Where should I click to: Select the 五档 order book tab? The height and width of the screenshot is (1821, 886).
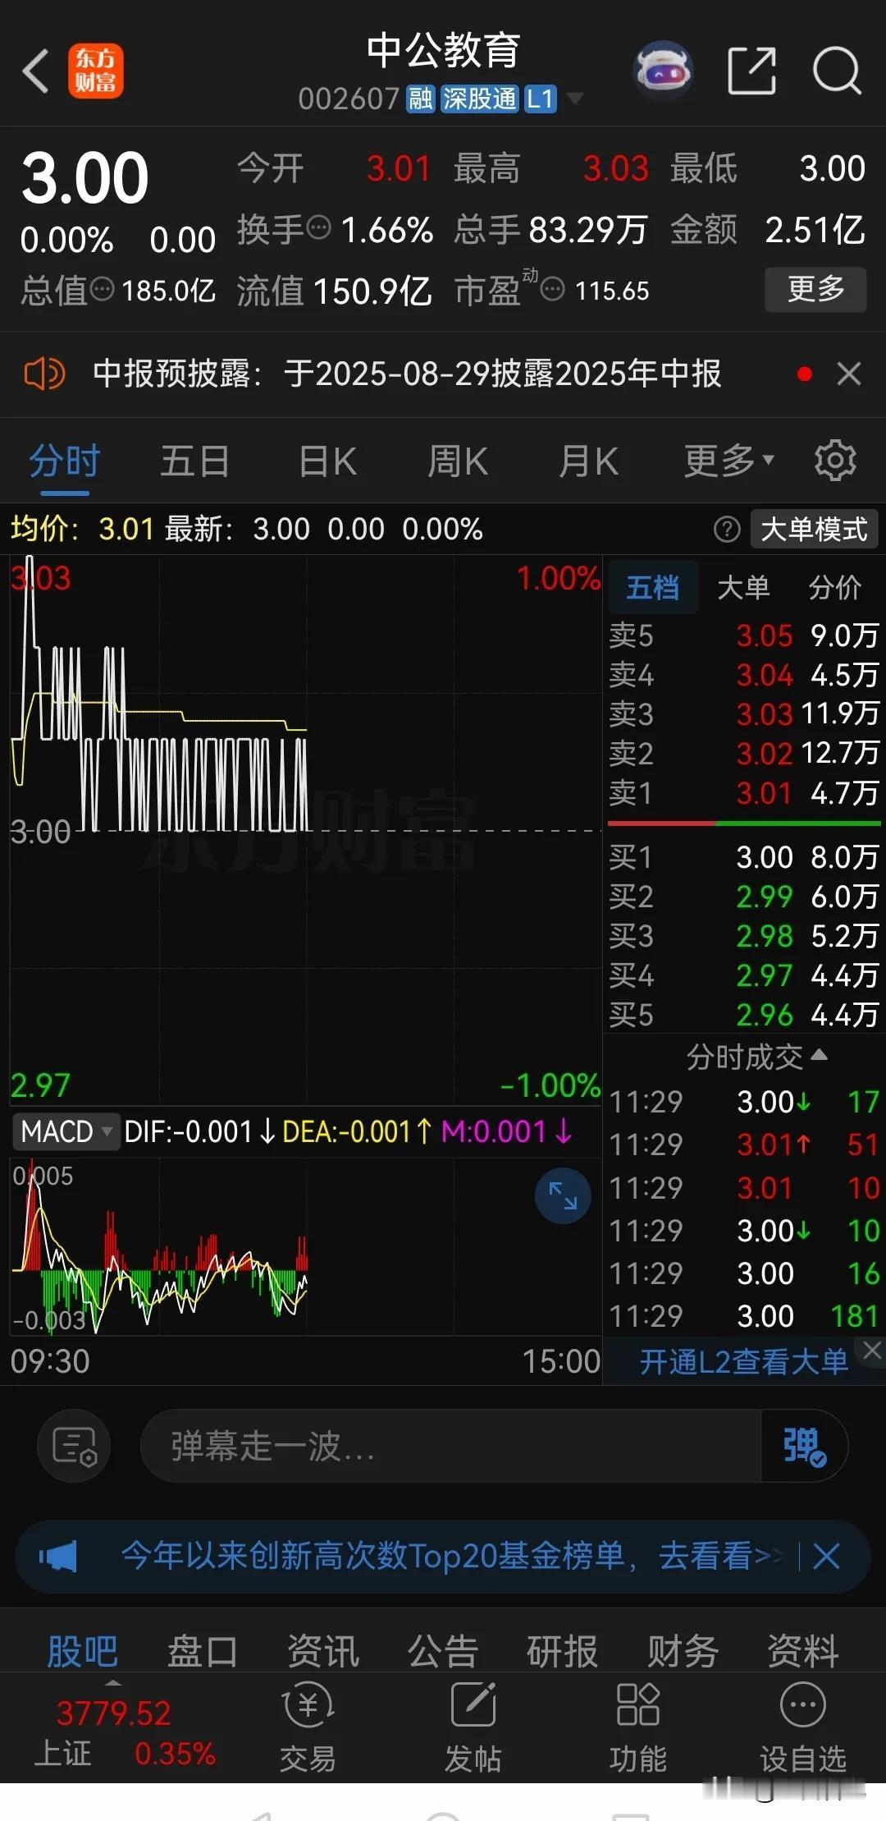click(x=653, y=587)
